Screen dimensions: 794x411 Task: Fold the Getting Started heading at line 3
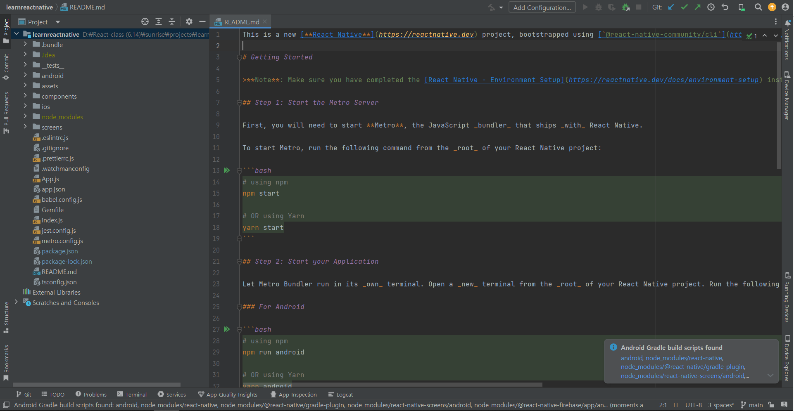coord(239,57)
